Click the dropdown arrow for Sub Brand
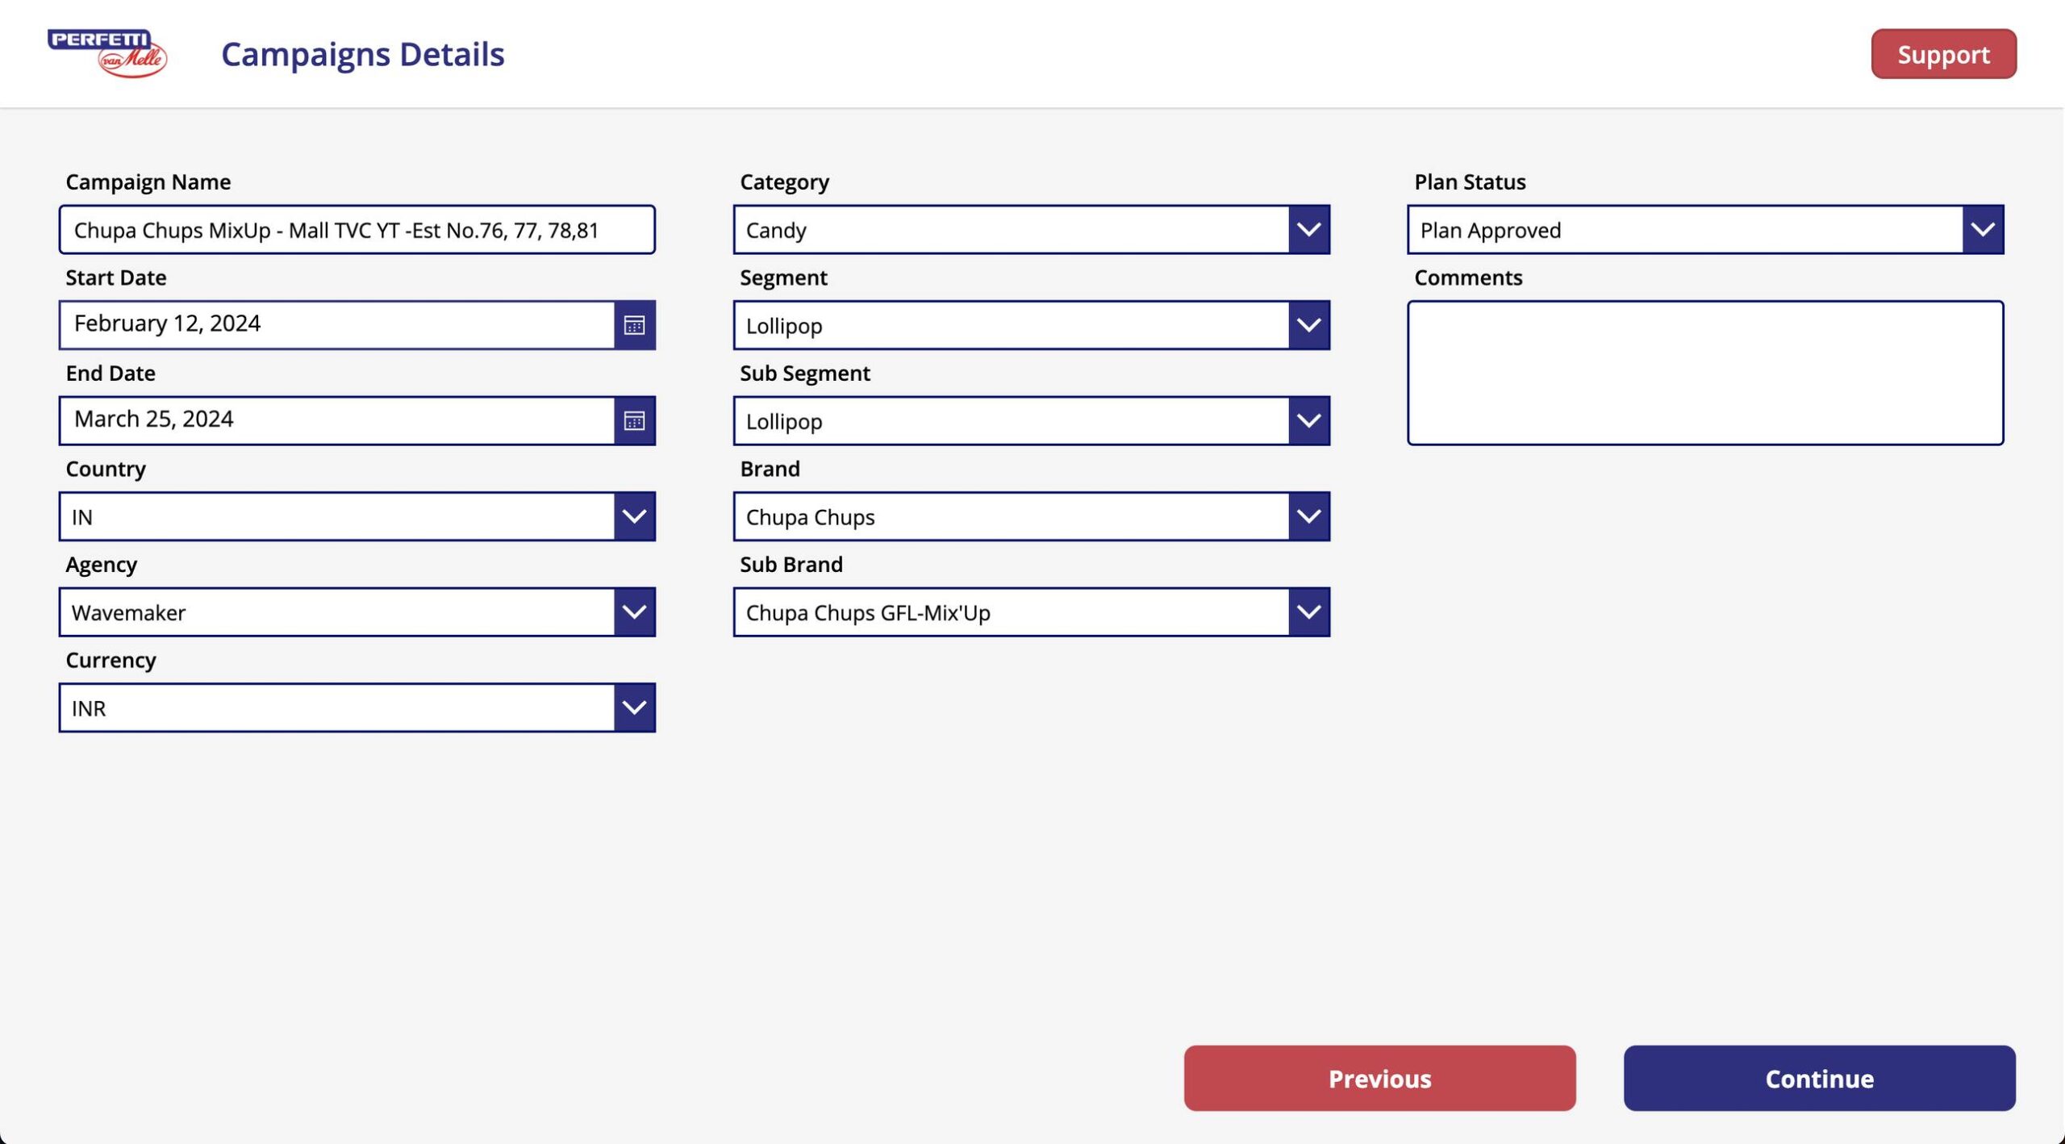Image resolution: width=2065 pixels, height=1144 pixels. [x=1308, y=612]
